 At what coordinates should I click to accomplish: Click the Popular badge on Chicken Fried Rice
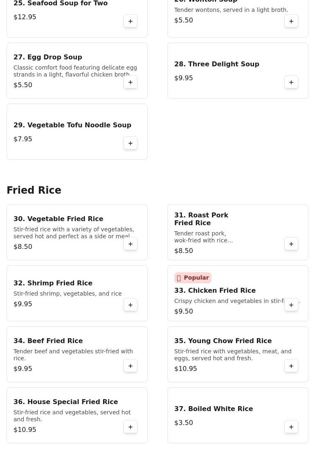tap(193, 278)
